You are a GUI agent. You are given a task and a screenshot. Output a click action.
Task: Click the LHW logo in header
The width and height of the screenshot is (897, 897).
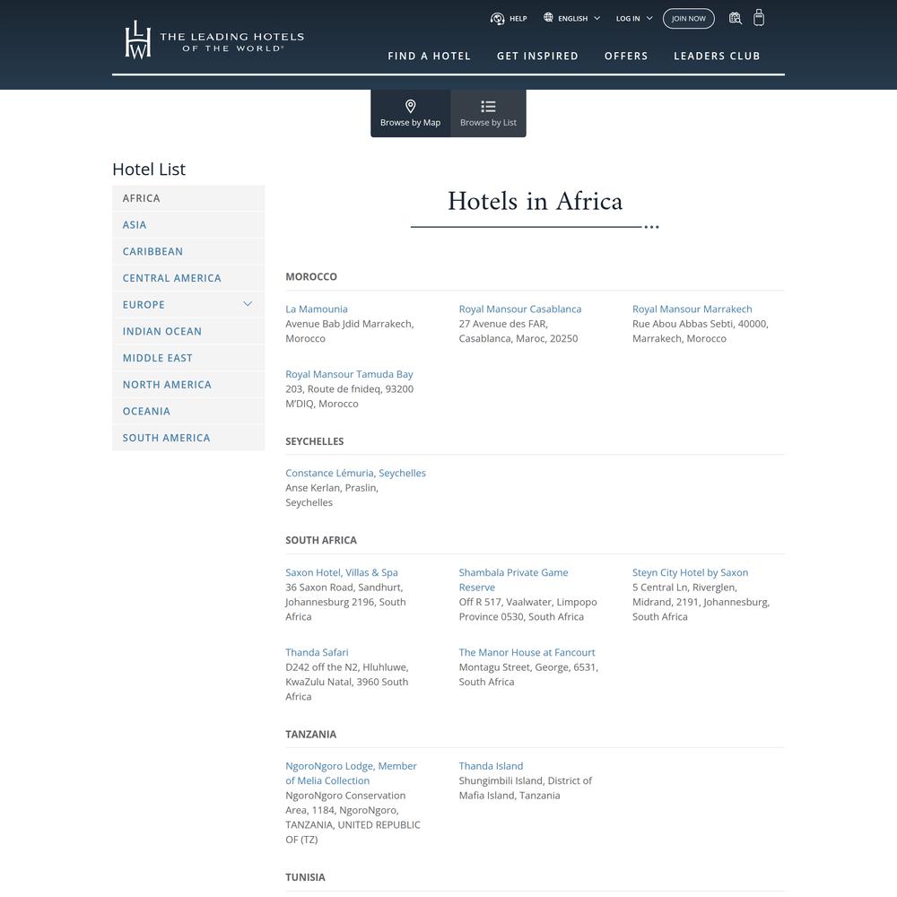[x=214, y=40]
